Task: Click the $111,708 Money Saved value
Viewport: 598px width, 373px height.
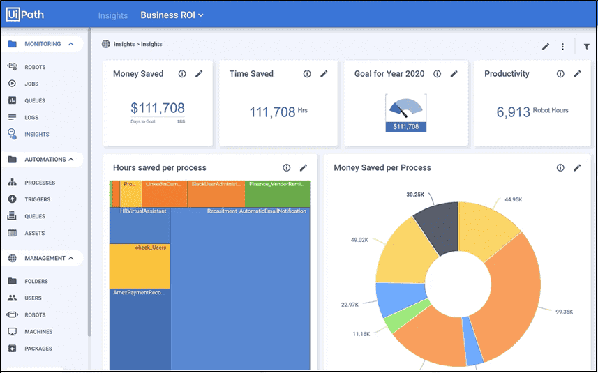Action: click(158, 108)
